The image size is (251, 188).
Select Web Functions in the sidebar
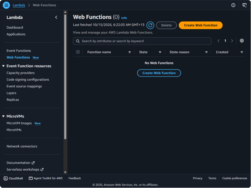pyautogui.click(x=18, y=57)
